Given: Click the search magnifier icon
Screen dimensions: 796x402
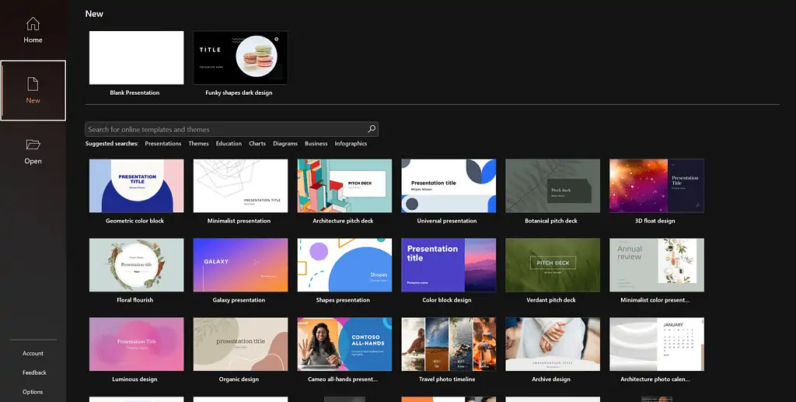Looking at the screenshot, I should (x=372, y=129).
